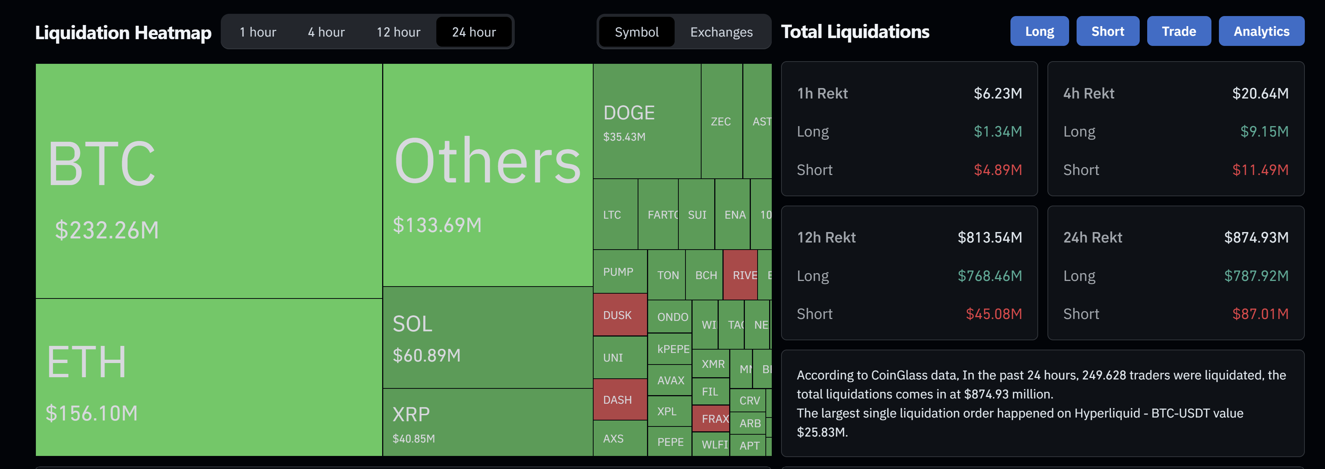The image size is (1325, 469).
Task: Click the XRP tile in the heatmap
Action: 486,421
